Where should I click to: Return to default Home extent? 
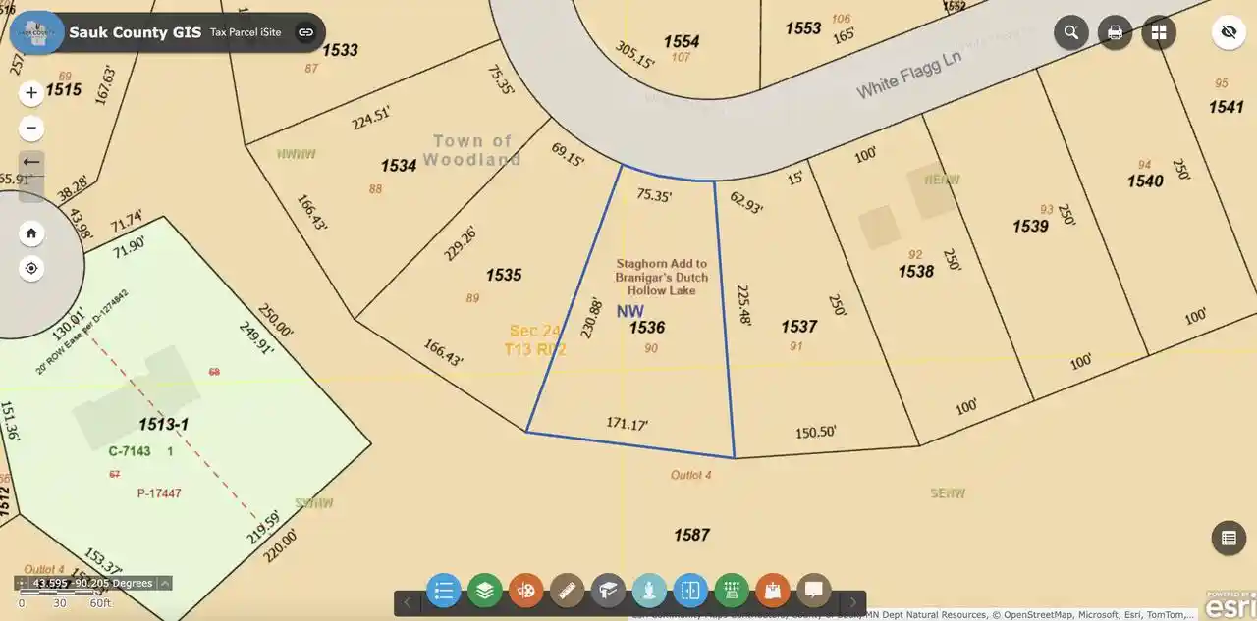coord(31,233)
